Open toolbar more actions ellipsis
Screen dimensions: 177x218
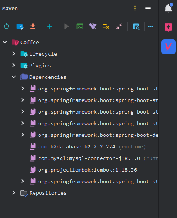(151, 26)
